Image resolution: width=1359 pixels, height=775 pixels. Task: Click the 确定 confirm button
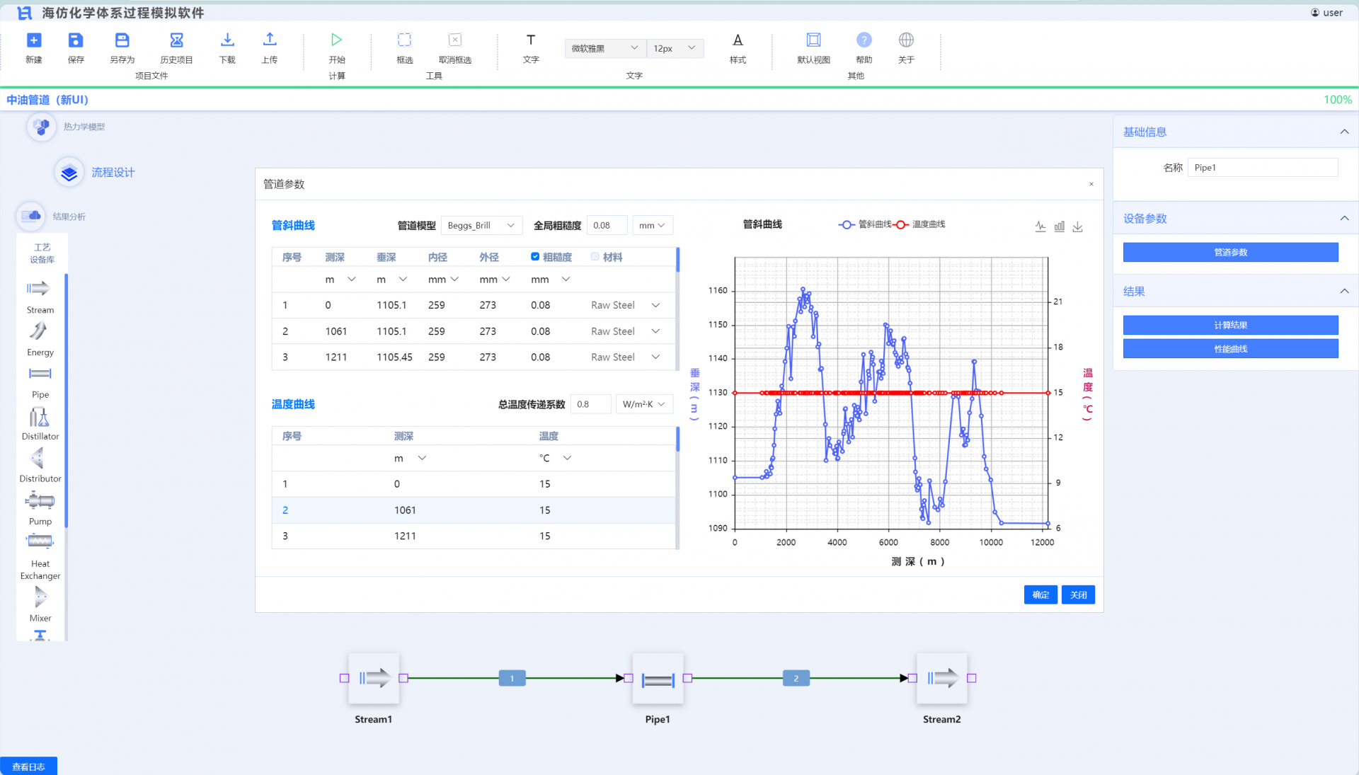pyautogui.click(x=1040, y=595)
